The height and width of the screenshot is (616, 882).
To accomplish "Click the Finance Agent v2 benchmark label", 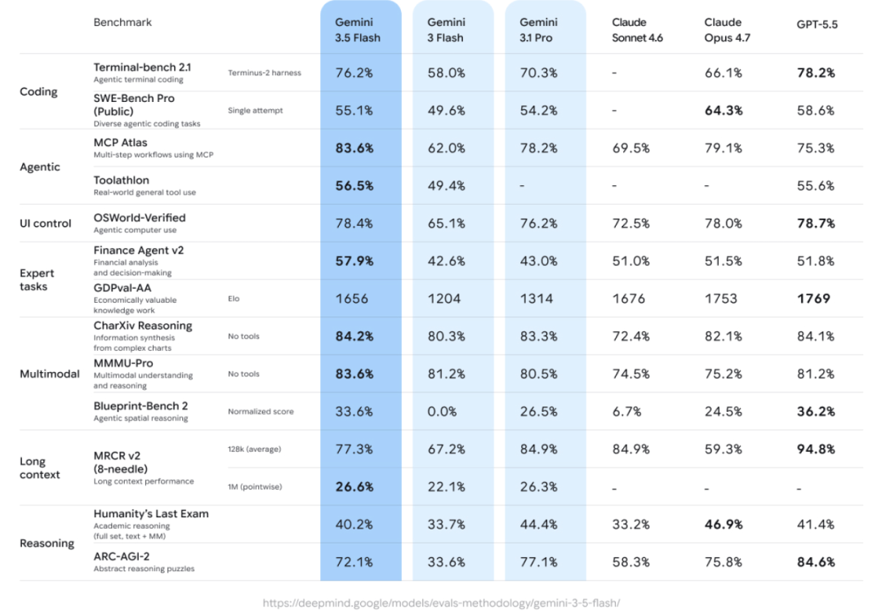I will (x=138, y=250).
